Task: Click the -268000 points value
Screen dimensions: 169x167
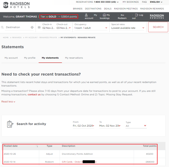Action: point(149,162)
